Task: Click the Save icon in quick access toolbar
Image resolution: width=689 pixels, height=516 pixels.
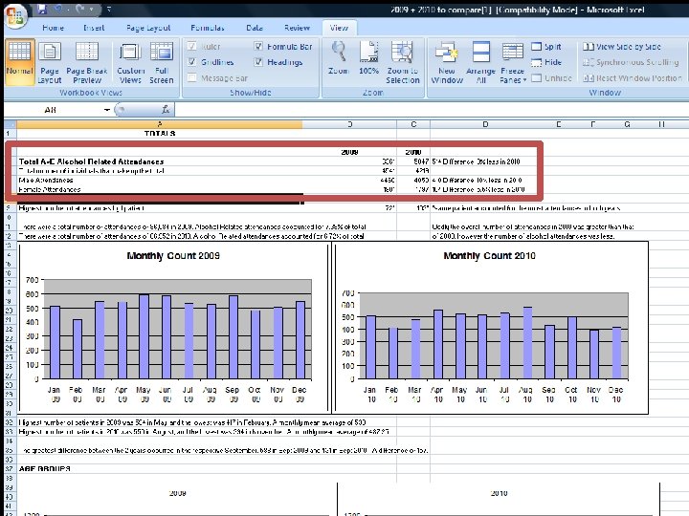Action: point(42,9)
